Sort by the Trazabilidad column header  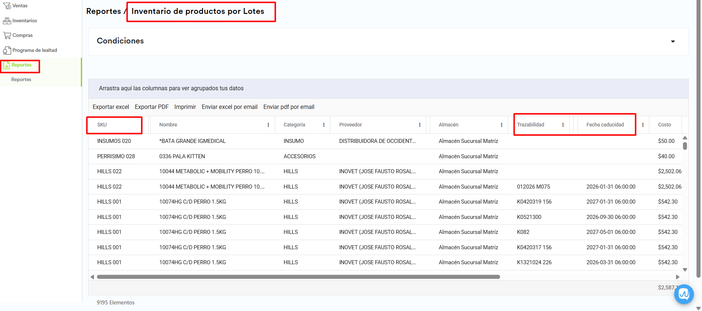coord(530,125)
